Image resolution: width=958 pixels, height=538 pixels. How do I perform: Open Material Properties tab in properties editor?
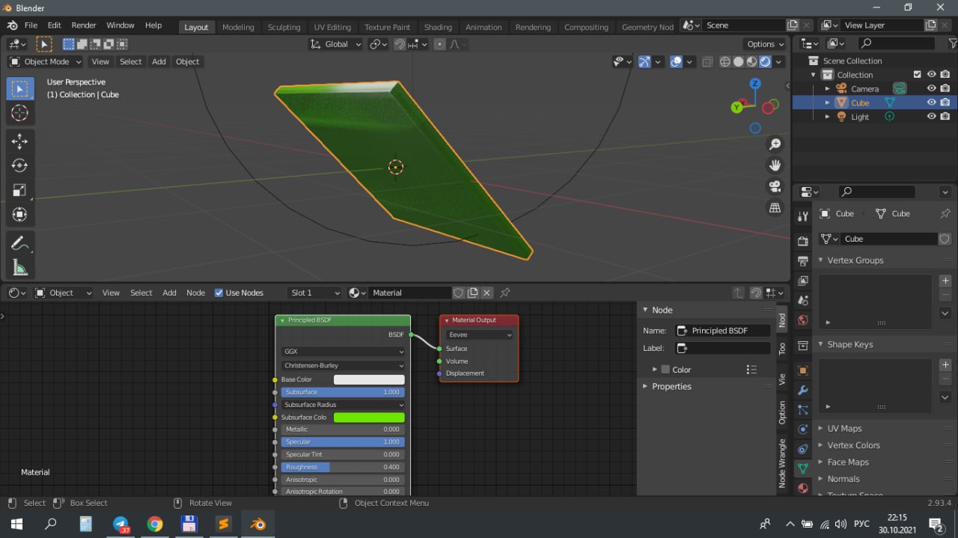click(x=803, y=488)
